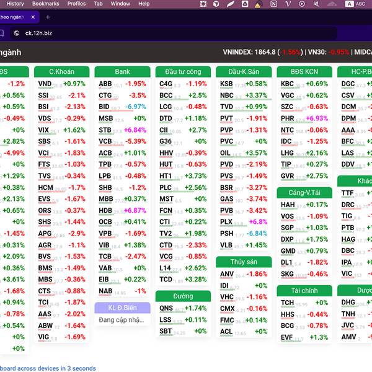
Task: Click the bookmark icon left of address bar
Action: [1, 33]
